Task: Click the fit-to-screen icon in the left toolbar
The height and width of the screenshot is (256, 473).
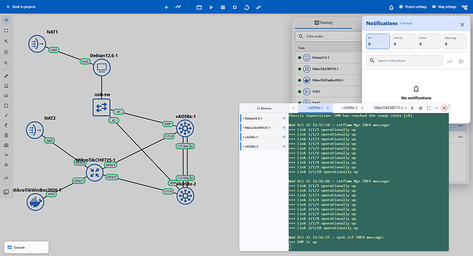Action: pos(6,31)
